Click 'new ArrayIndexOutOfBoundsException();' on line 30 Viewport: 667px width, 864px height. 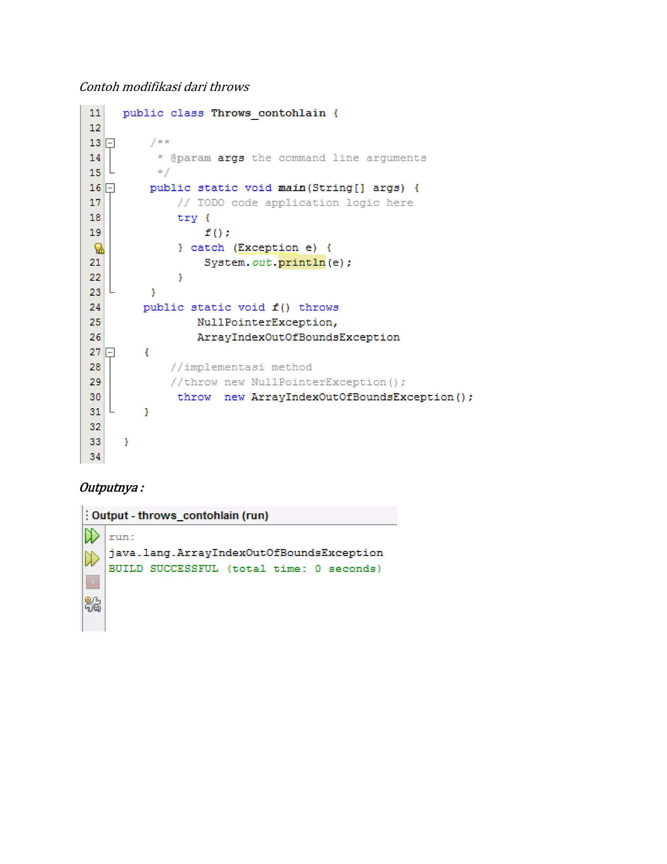(x=348, y=397)
